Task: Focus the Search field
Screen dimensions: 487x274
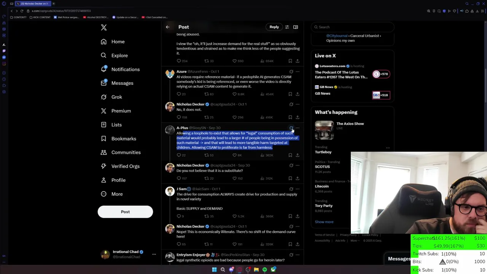Action: coord(352,27)
